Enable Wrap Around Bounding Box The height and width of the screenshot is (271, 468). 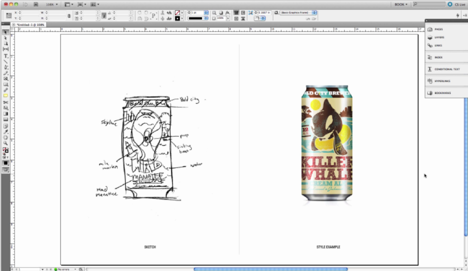pos(243,13)
